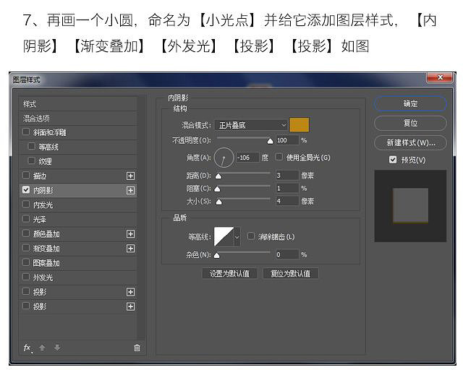Select the 外发光 effect row
The height and width of the screenshot is (370, 463).
[x=78, y=277]
